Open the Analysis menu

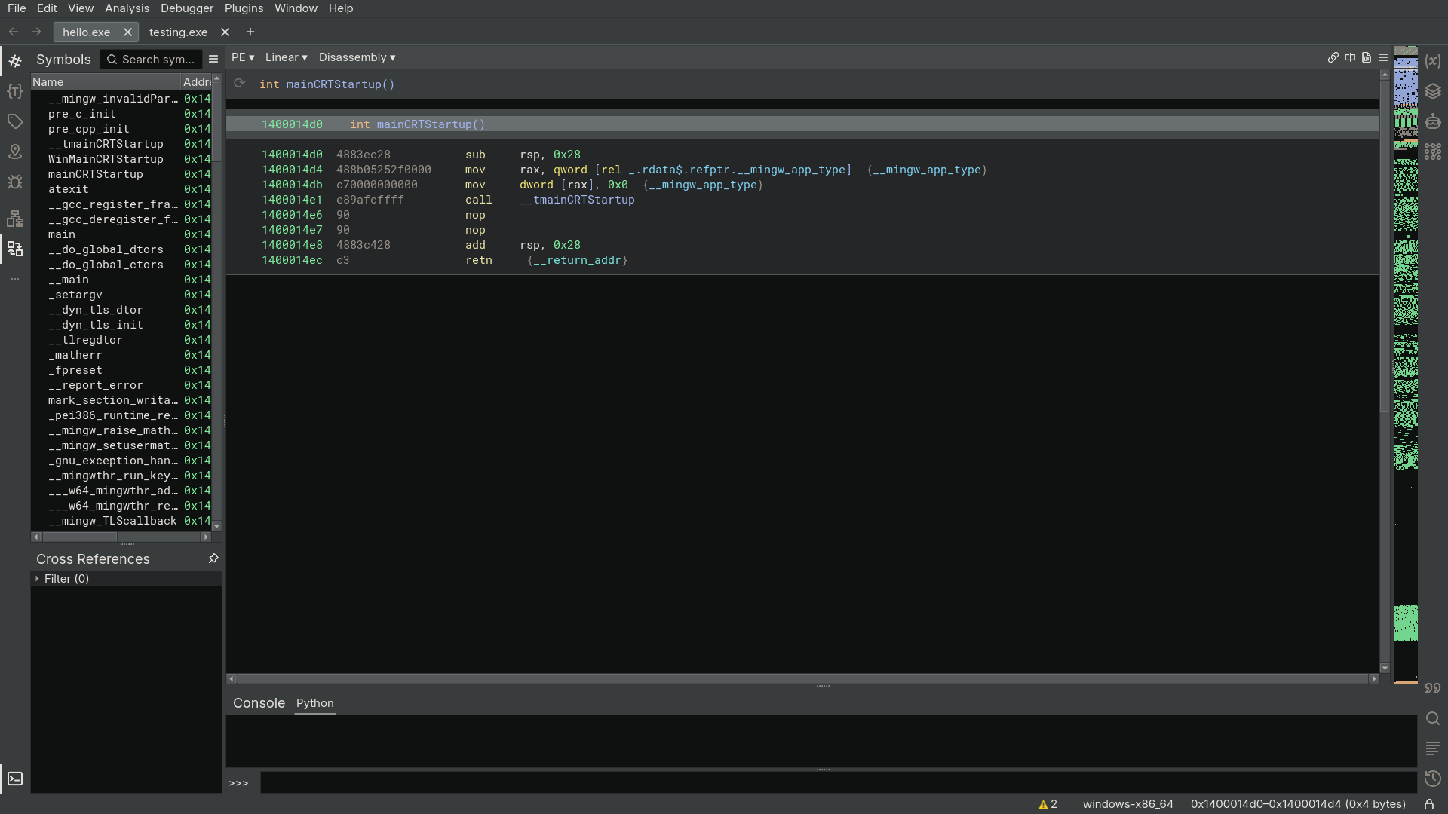pos(127,8)
